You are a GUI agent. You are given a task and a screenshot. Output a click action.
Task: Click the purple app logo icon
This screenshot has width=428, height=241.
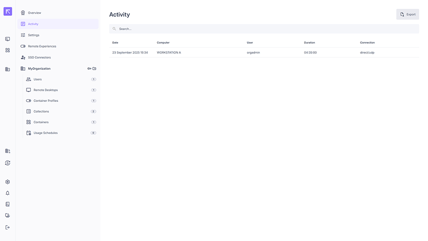tap(8, 12)
